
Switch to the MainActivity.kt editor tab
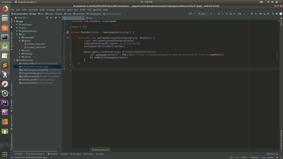73,18
